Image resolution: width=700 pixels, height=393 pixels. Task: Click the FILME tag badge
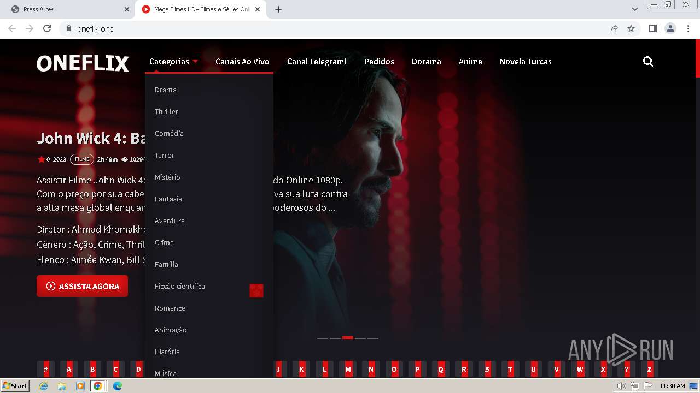[x=82, y=159]
